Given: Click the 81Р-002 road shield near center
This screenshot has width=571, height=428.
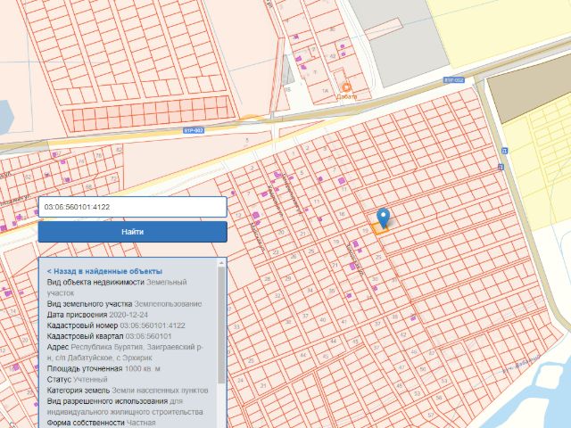Looking at the screenshot, I should pos(194,130).
